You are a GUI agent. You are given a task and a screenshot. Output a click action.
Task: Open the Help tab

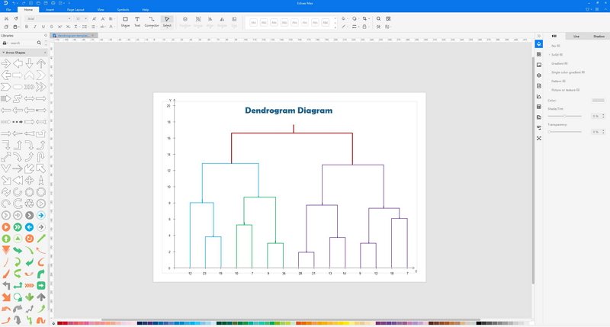tap(146, 9)
